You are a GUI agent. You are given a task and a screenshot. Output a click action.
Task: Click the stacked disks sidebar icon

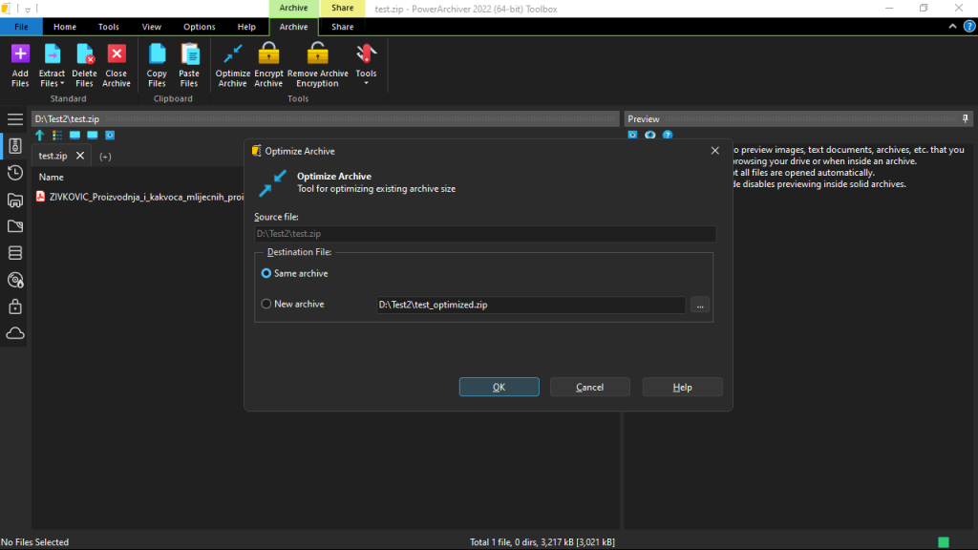tap(15, 253)
